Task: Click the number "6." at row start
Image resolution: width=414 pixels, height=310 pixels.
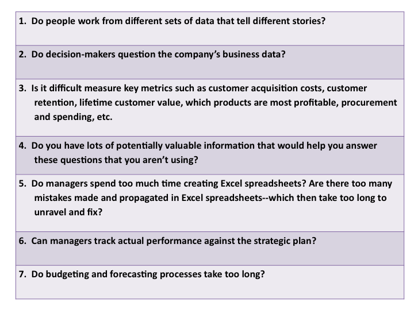Action: point(22,241)
